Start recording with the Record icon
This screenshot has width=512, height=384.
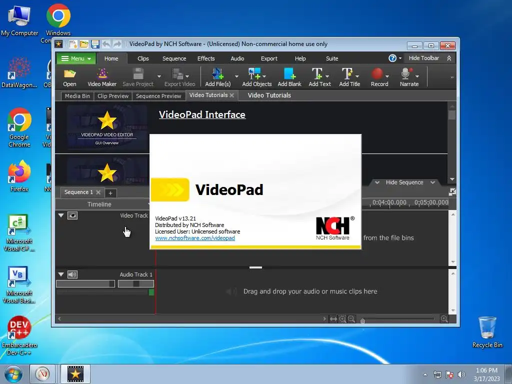377,77
